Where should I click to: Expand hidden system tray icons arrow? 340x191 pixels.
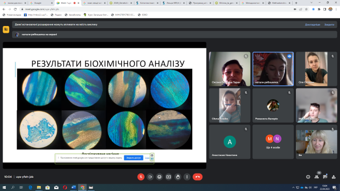293,187
